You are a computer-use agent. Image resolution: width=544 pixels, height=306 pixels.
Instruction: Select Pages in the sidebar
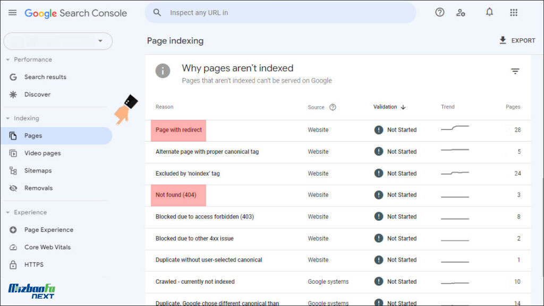[56, 136]
